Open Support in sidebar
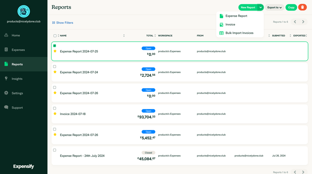Image resolution: width=312 pixels, height=174 pixels. [x=24, y=108]
